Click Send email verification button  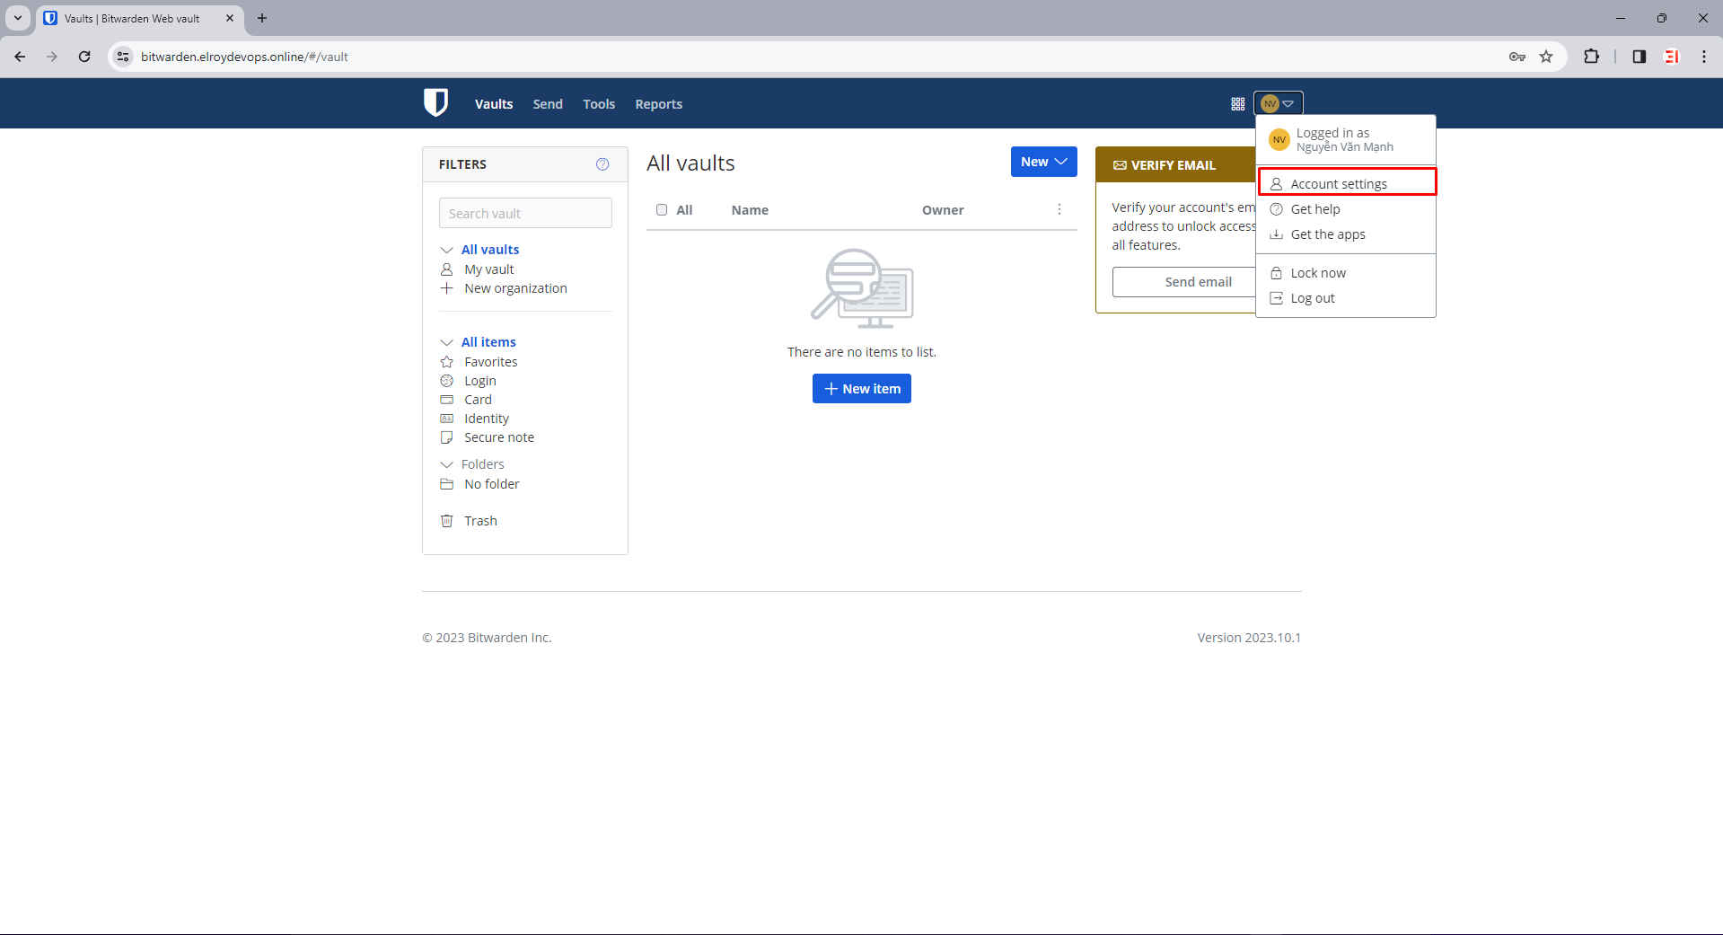pyautogui.click(x=1198, y=282)
